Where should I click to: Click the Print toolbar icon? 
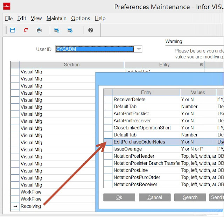coord(39,30)
